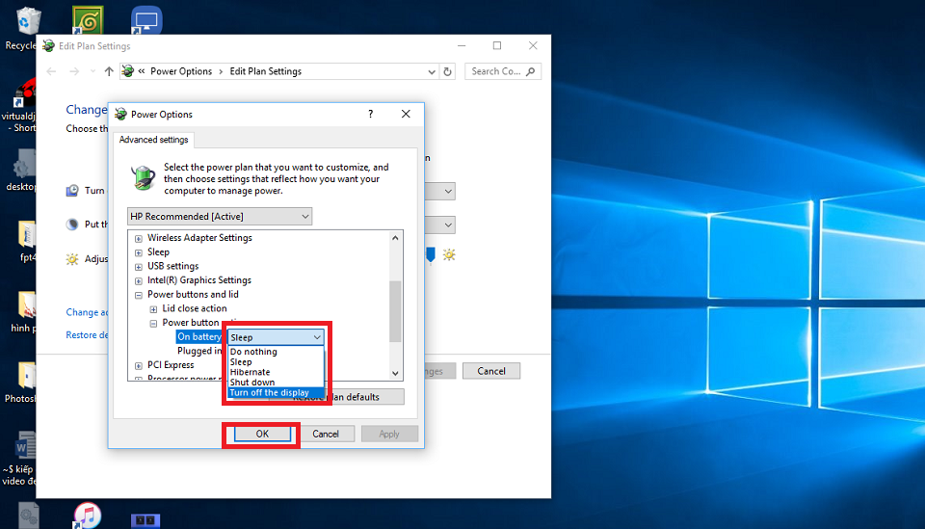Switch to the Advanced settings tab
925x529 pixels.
pyautogui.click(x=153, y=140)
